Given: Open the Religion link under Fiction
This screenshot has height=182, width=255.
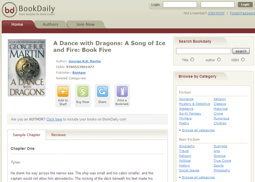Looking at the screenshot, I should coord(219,99).
